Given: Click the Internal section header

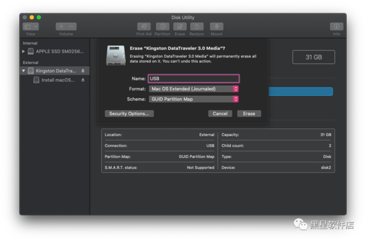Looking at the screenshot, I should (30, 43).
